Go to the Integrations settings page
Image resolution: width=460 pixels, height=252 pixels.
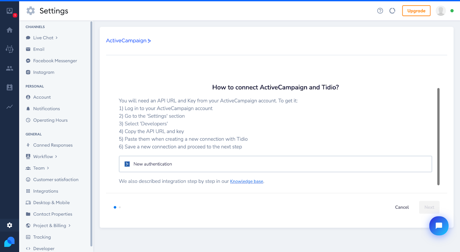coord(45,191)
